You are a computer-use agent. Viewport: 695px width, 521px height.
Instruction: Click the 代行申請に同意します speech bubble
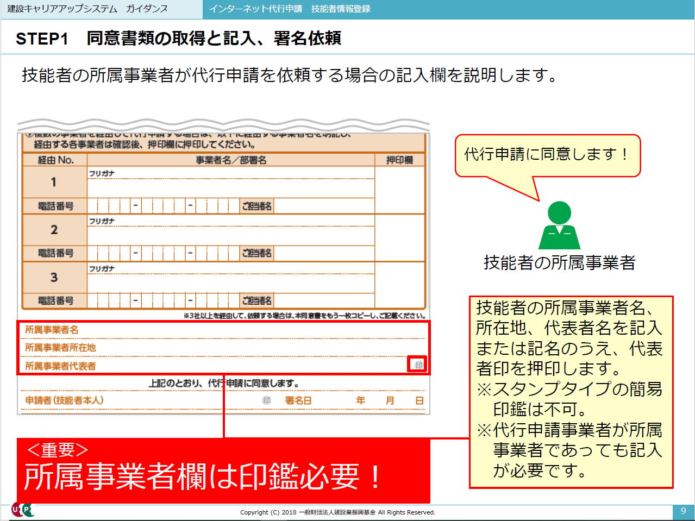click(x=547, y=155)
